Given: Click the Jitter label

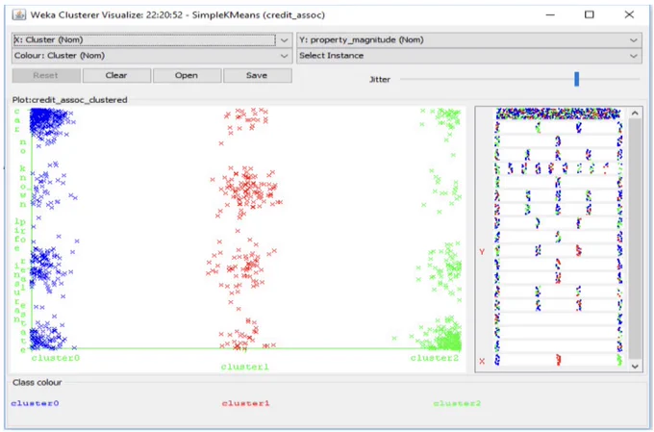Looking at the screenshot, I should coord(380,79).
